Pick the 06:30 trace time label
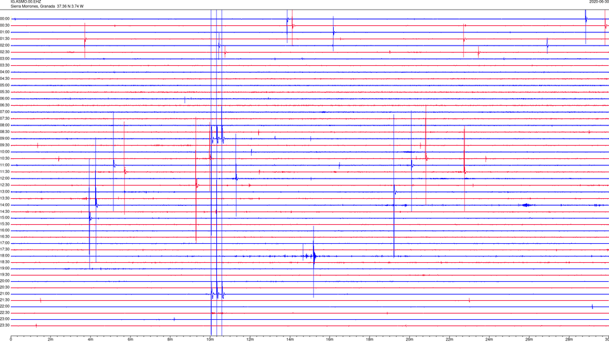 tap(4, 105)
